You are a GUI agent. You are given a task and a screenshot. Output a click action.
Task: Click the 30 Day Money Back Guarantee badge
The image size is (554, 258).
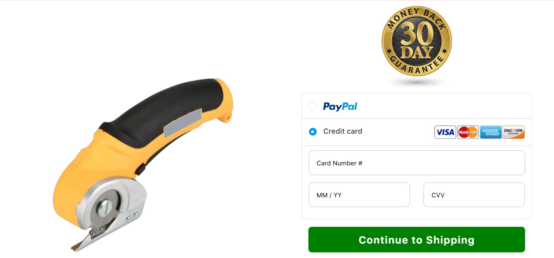417,41
